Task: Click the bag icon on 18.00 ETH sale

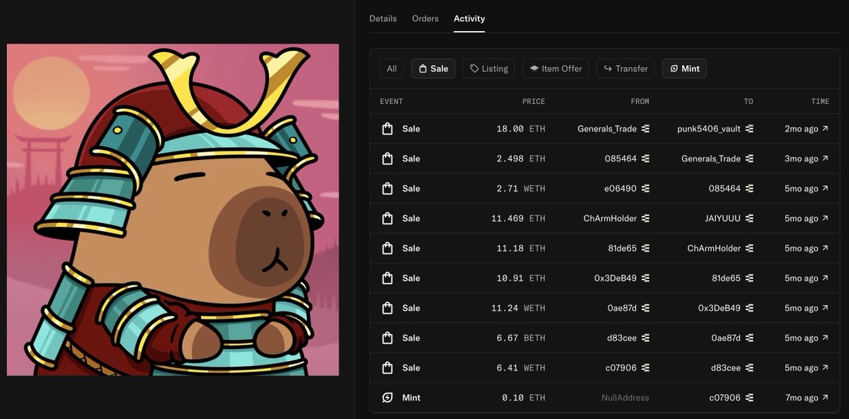Action: (x=387, y=129)
